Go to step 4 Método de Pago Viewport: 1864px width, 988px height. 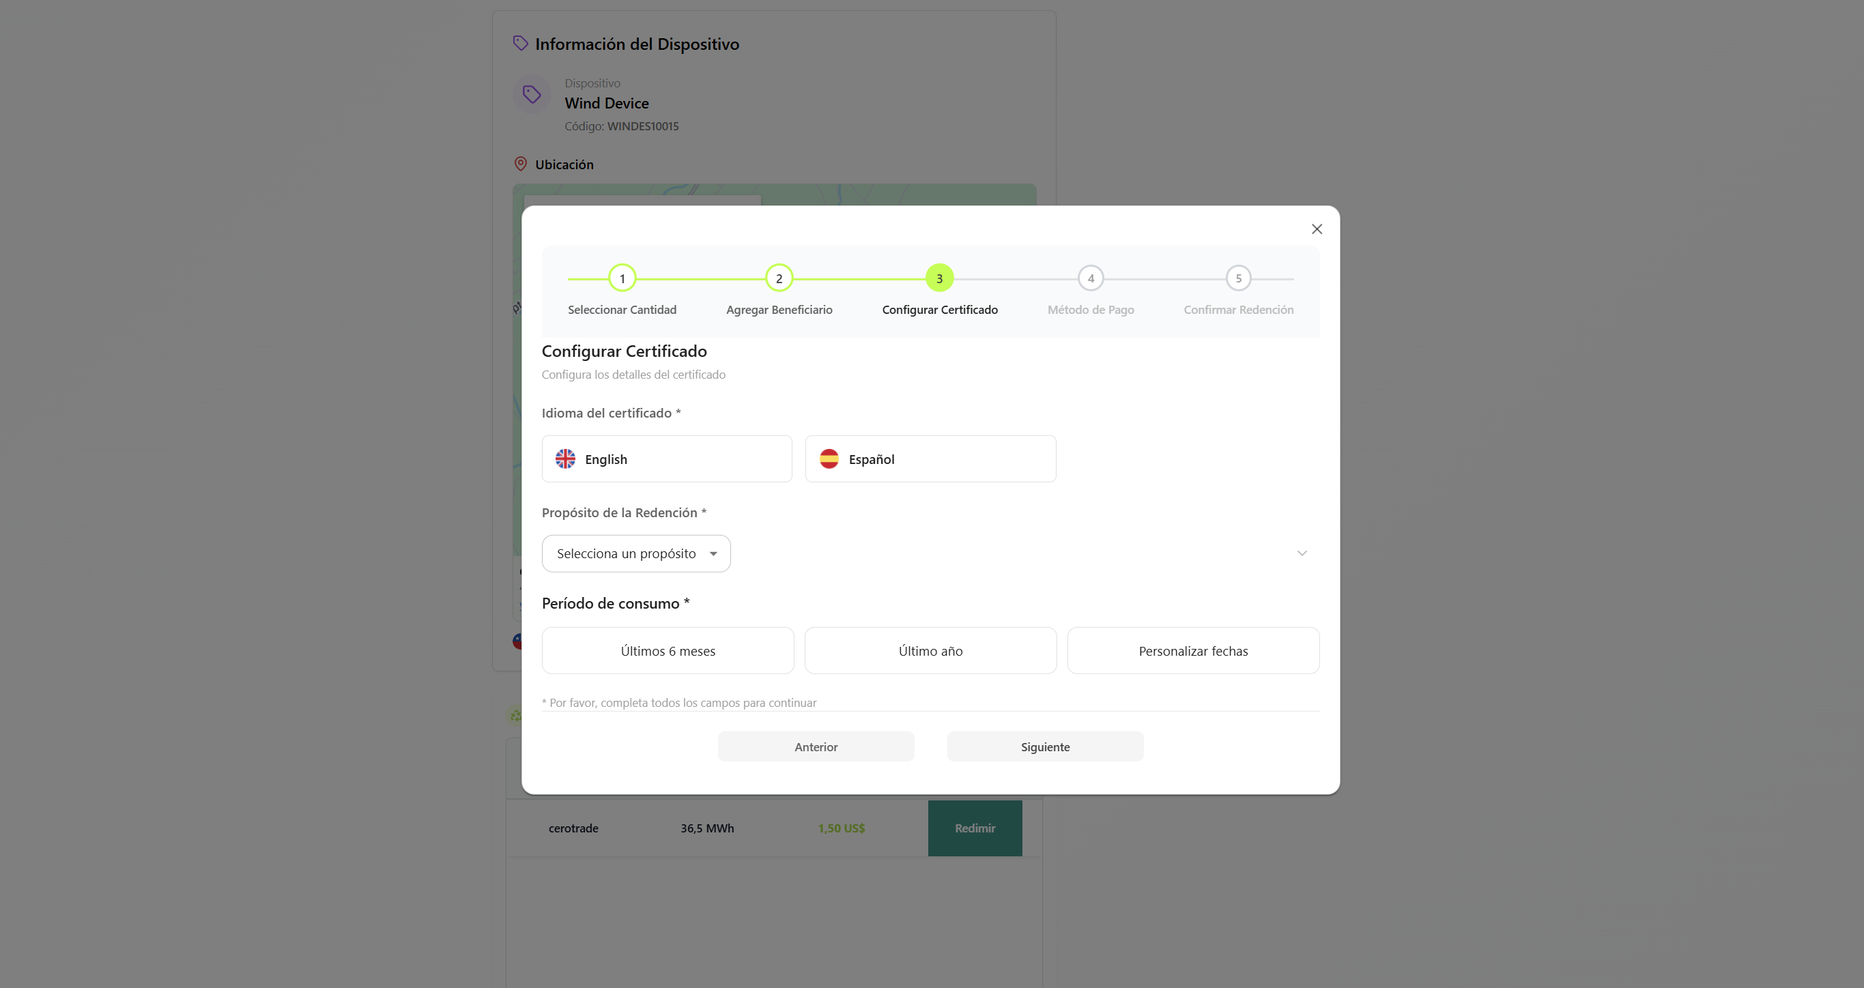[1091, 278]
